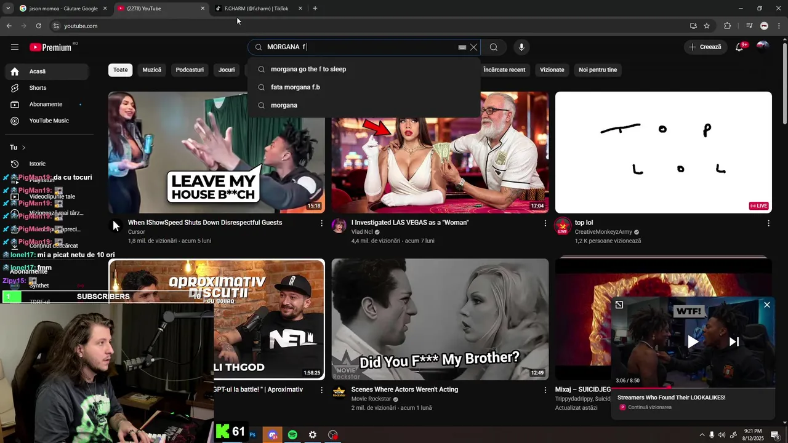Open options menu for LAS VEGAS video
Screen dimensions: 788x443
[545, 223]
